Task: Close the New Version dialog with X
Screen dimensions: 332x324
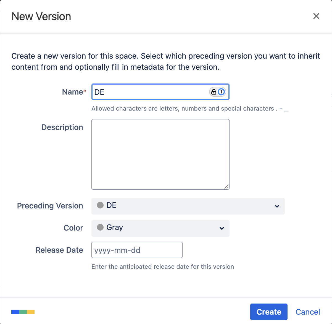Action: (316, 16)
